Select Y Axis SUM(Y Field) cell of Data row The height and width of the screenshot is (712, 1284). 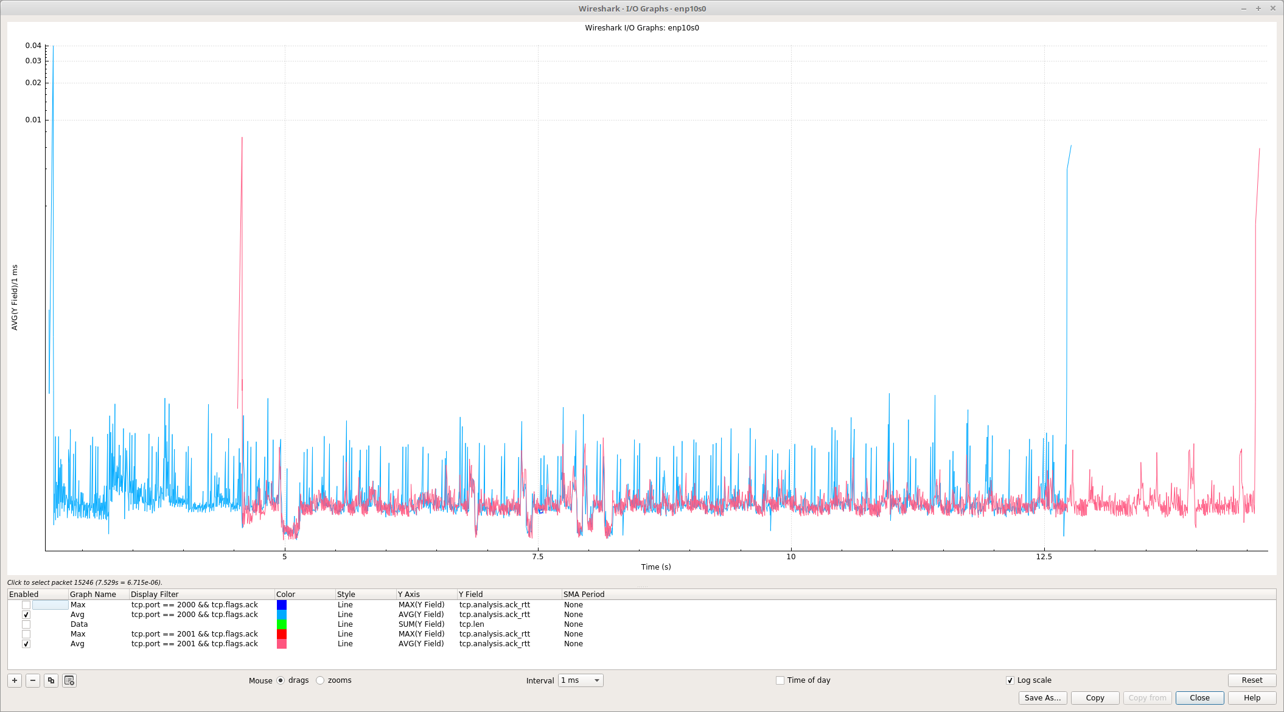tap(421, 624)
